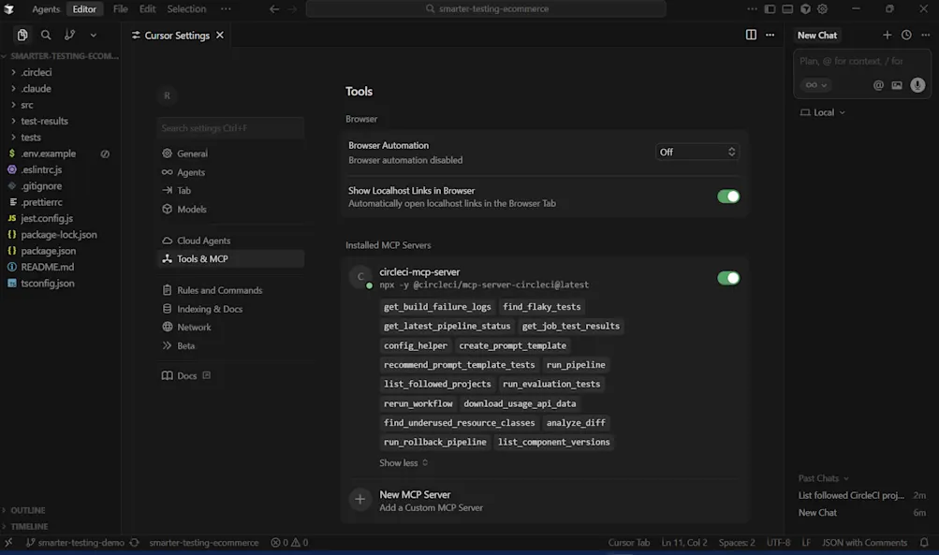This screenshot has height=555, width=939.
Task: Open chat history via the clock icon
Action: click(x=907, y=35)
